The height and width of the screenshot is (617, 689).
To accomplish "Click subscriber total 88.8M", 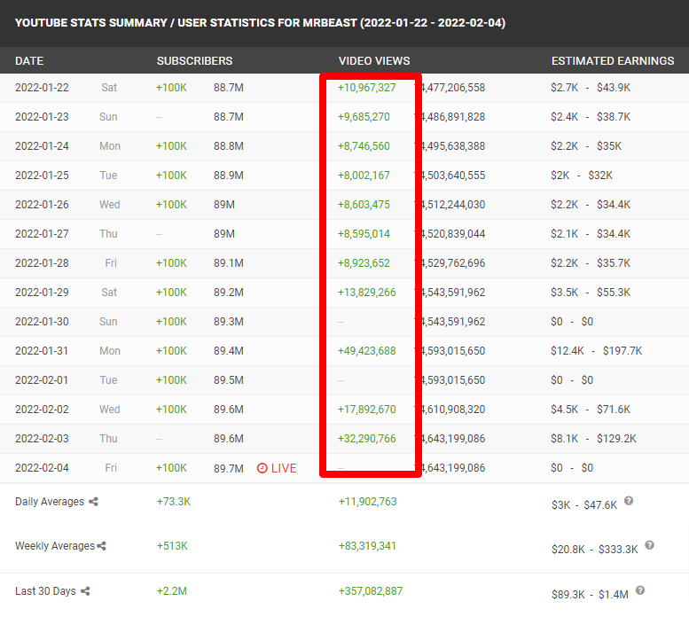I will 229,145.
